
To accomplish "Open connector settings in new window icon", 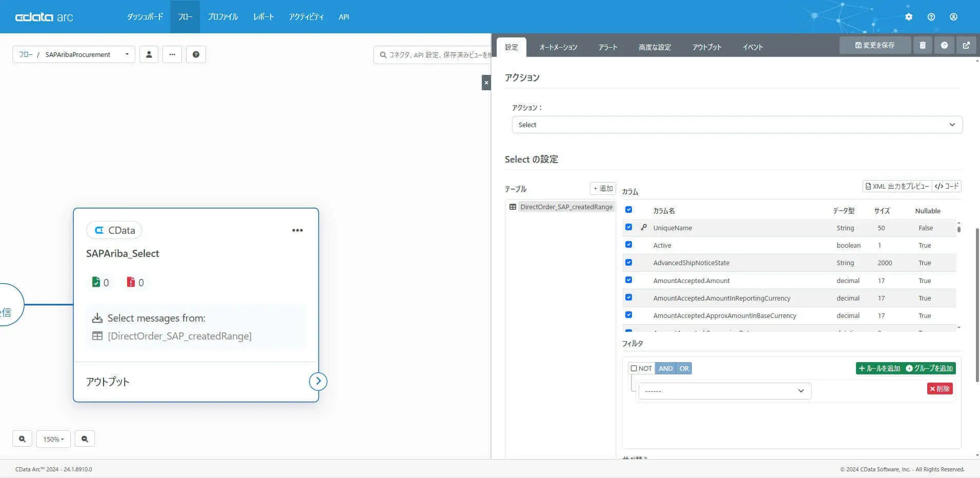I will 966,45.
